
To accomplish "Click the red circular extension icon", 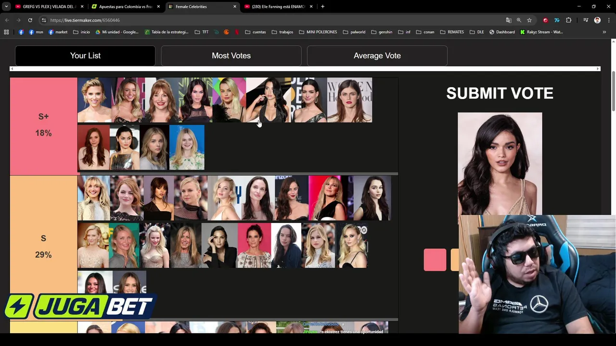I will point(545,20).
